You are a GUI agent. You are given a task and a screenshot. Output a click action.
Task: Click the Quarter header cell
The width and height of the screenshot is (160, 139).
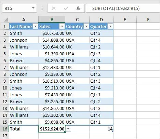101,26
